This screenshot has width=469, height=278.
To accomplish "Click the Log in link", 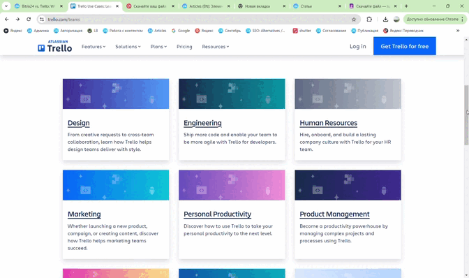I will pos(358,46).
